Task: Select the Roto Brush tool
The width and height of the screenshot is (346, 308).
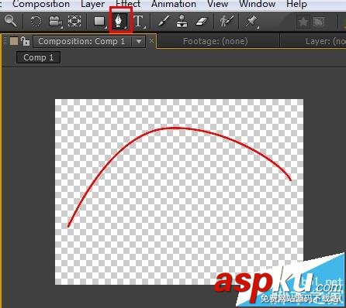Action: coord(227,21)
